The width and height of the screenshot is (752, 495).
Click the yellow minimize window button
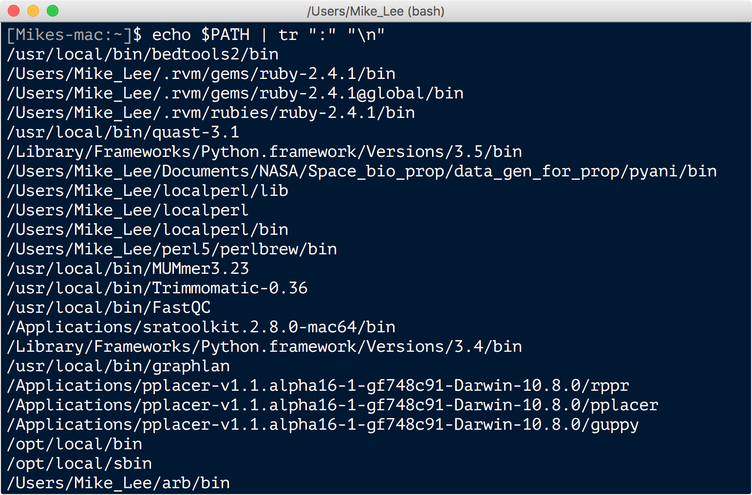[x=33, y=11]
